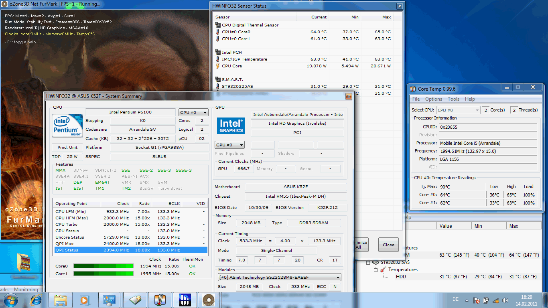Select the Uncore Status row
Viewport: 548px width, 308px height.
130,237
